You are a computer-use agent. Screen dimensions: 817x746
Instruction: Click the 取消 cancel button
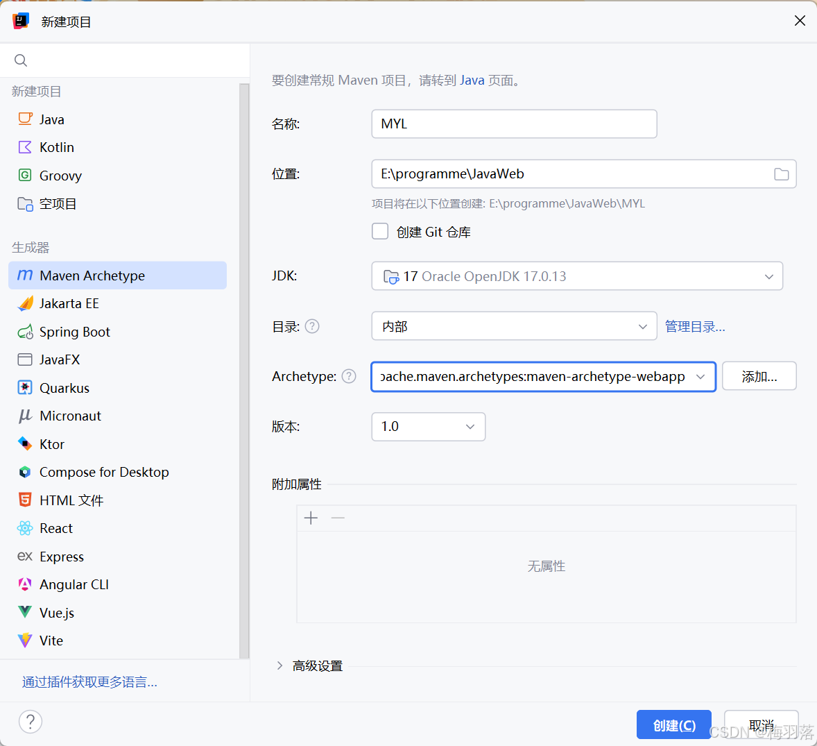click(762, 724)
